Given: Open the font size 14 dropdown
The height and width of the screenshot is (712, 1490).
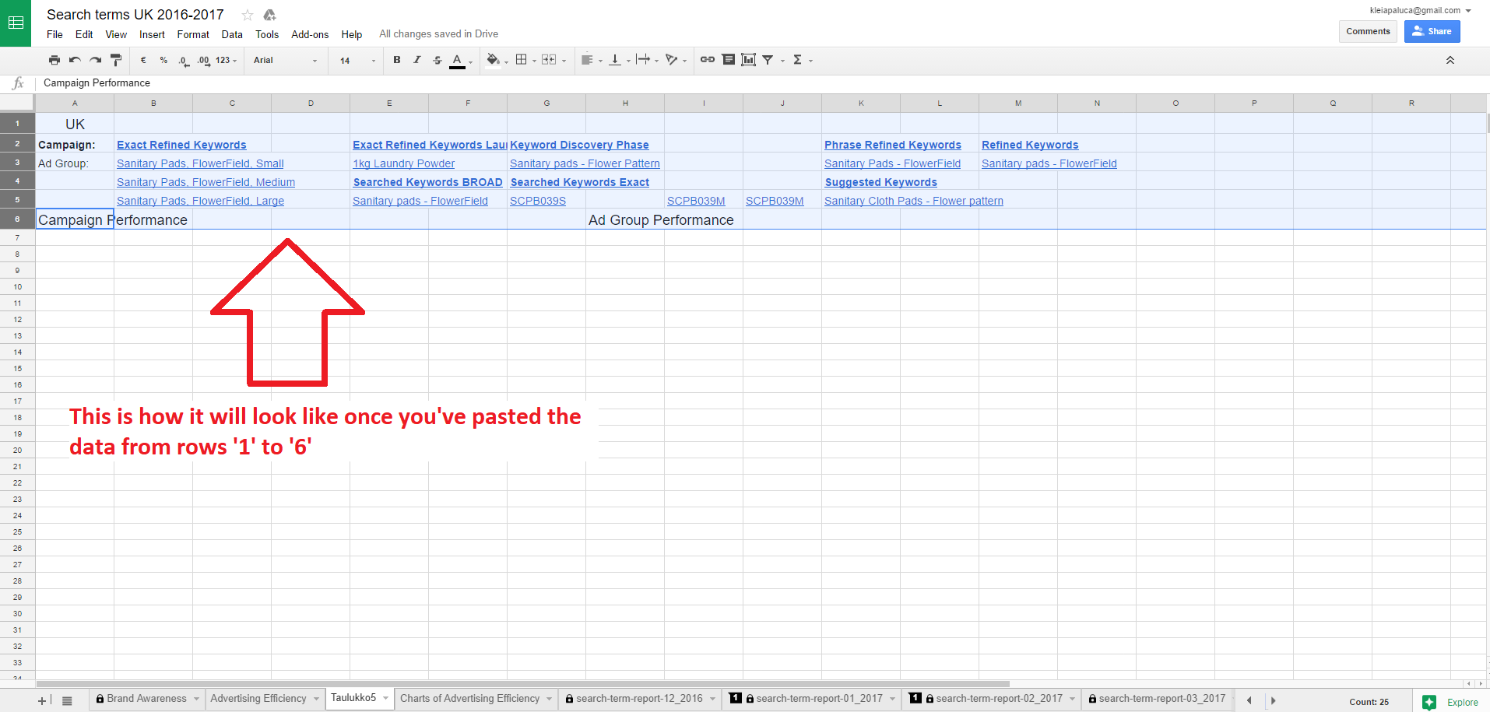Looking at the screenshot, I should [357, 60].
